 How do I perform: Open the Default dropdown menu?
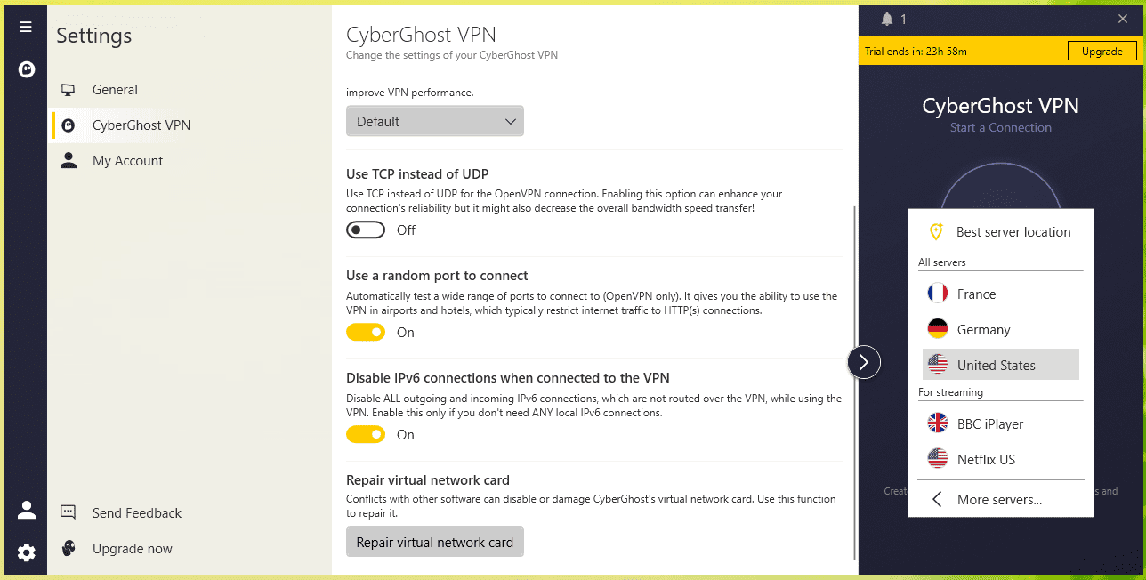[435, 121]
